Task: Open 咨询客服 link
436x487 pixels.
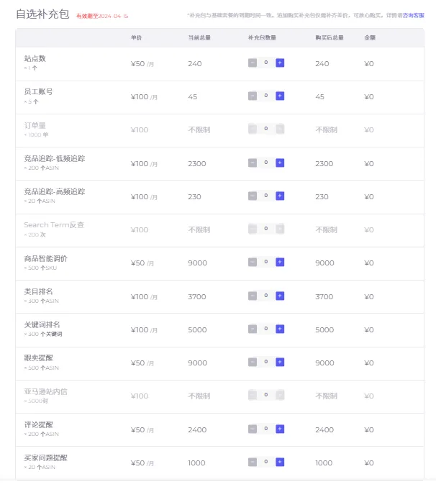Action: tap(413, 15)
